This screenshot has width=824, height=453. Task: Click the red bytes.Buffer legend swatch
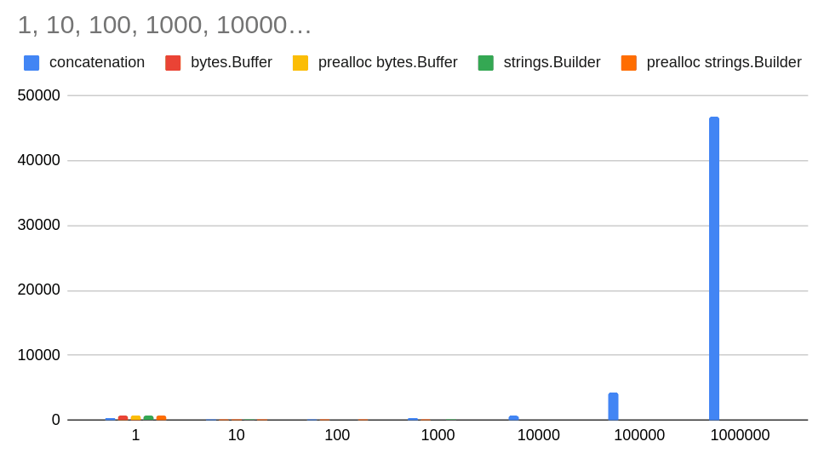click(173, 63)
